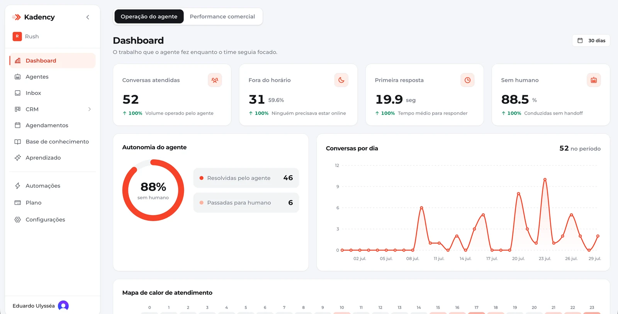Click the light Passadas para humano dot
This screenshot has height=314, width=618.
201,203
